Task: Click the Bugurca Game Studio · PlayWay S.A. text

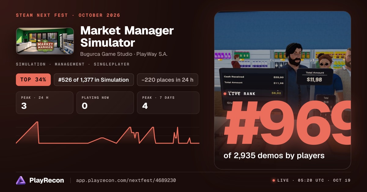Action: coord(124,54)
